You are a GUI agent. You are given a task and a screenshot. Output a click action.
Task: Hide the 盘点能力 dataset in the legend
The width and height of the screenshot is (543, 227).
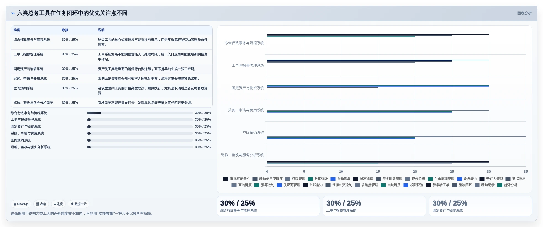pos(467,179)
